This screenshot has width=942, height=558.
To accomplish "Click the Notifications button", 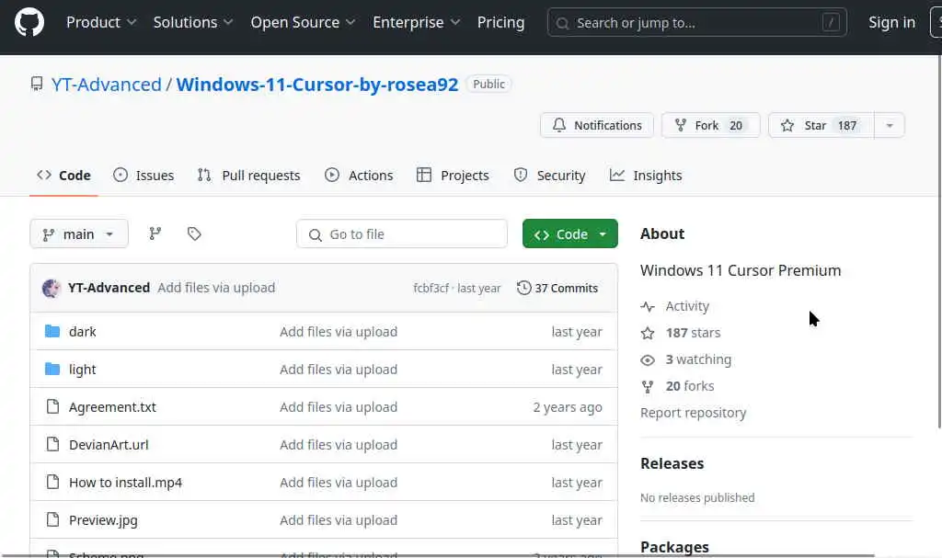I will (x=596, y=125).
